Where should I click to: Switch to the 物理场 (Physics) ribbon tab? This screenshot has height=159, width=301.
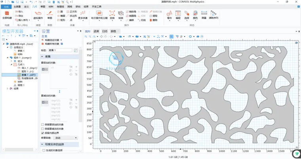click(x=61, y=6)
